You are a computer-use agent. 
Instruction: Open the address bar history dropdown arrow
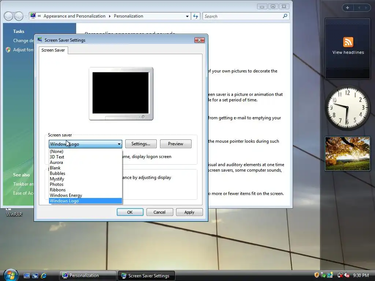click(187, 16)
